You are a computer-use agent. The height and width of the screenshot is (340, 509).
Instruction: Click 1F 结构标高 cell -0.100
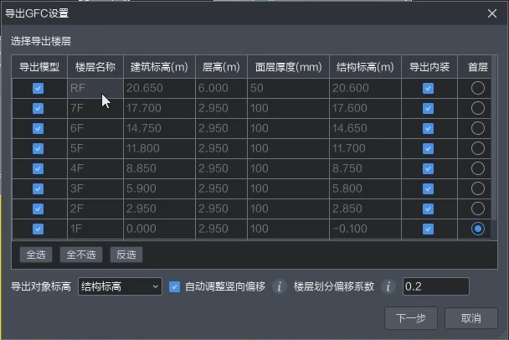pos(366,229)
